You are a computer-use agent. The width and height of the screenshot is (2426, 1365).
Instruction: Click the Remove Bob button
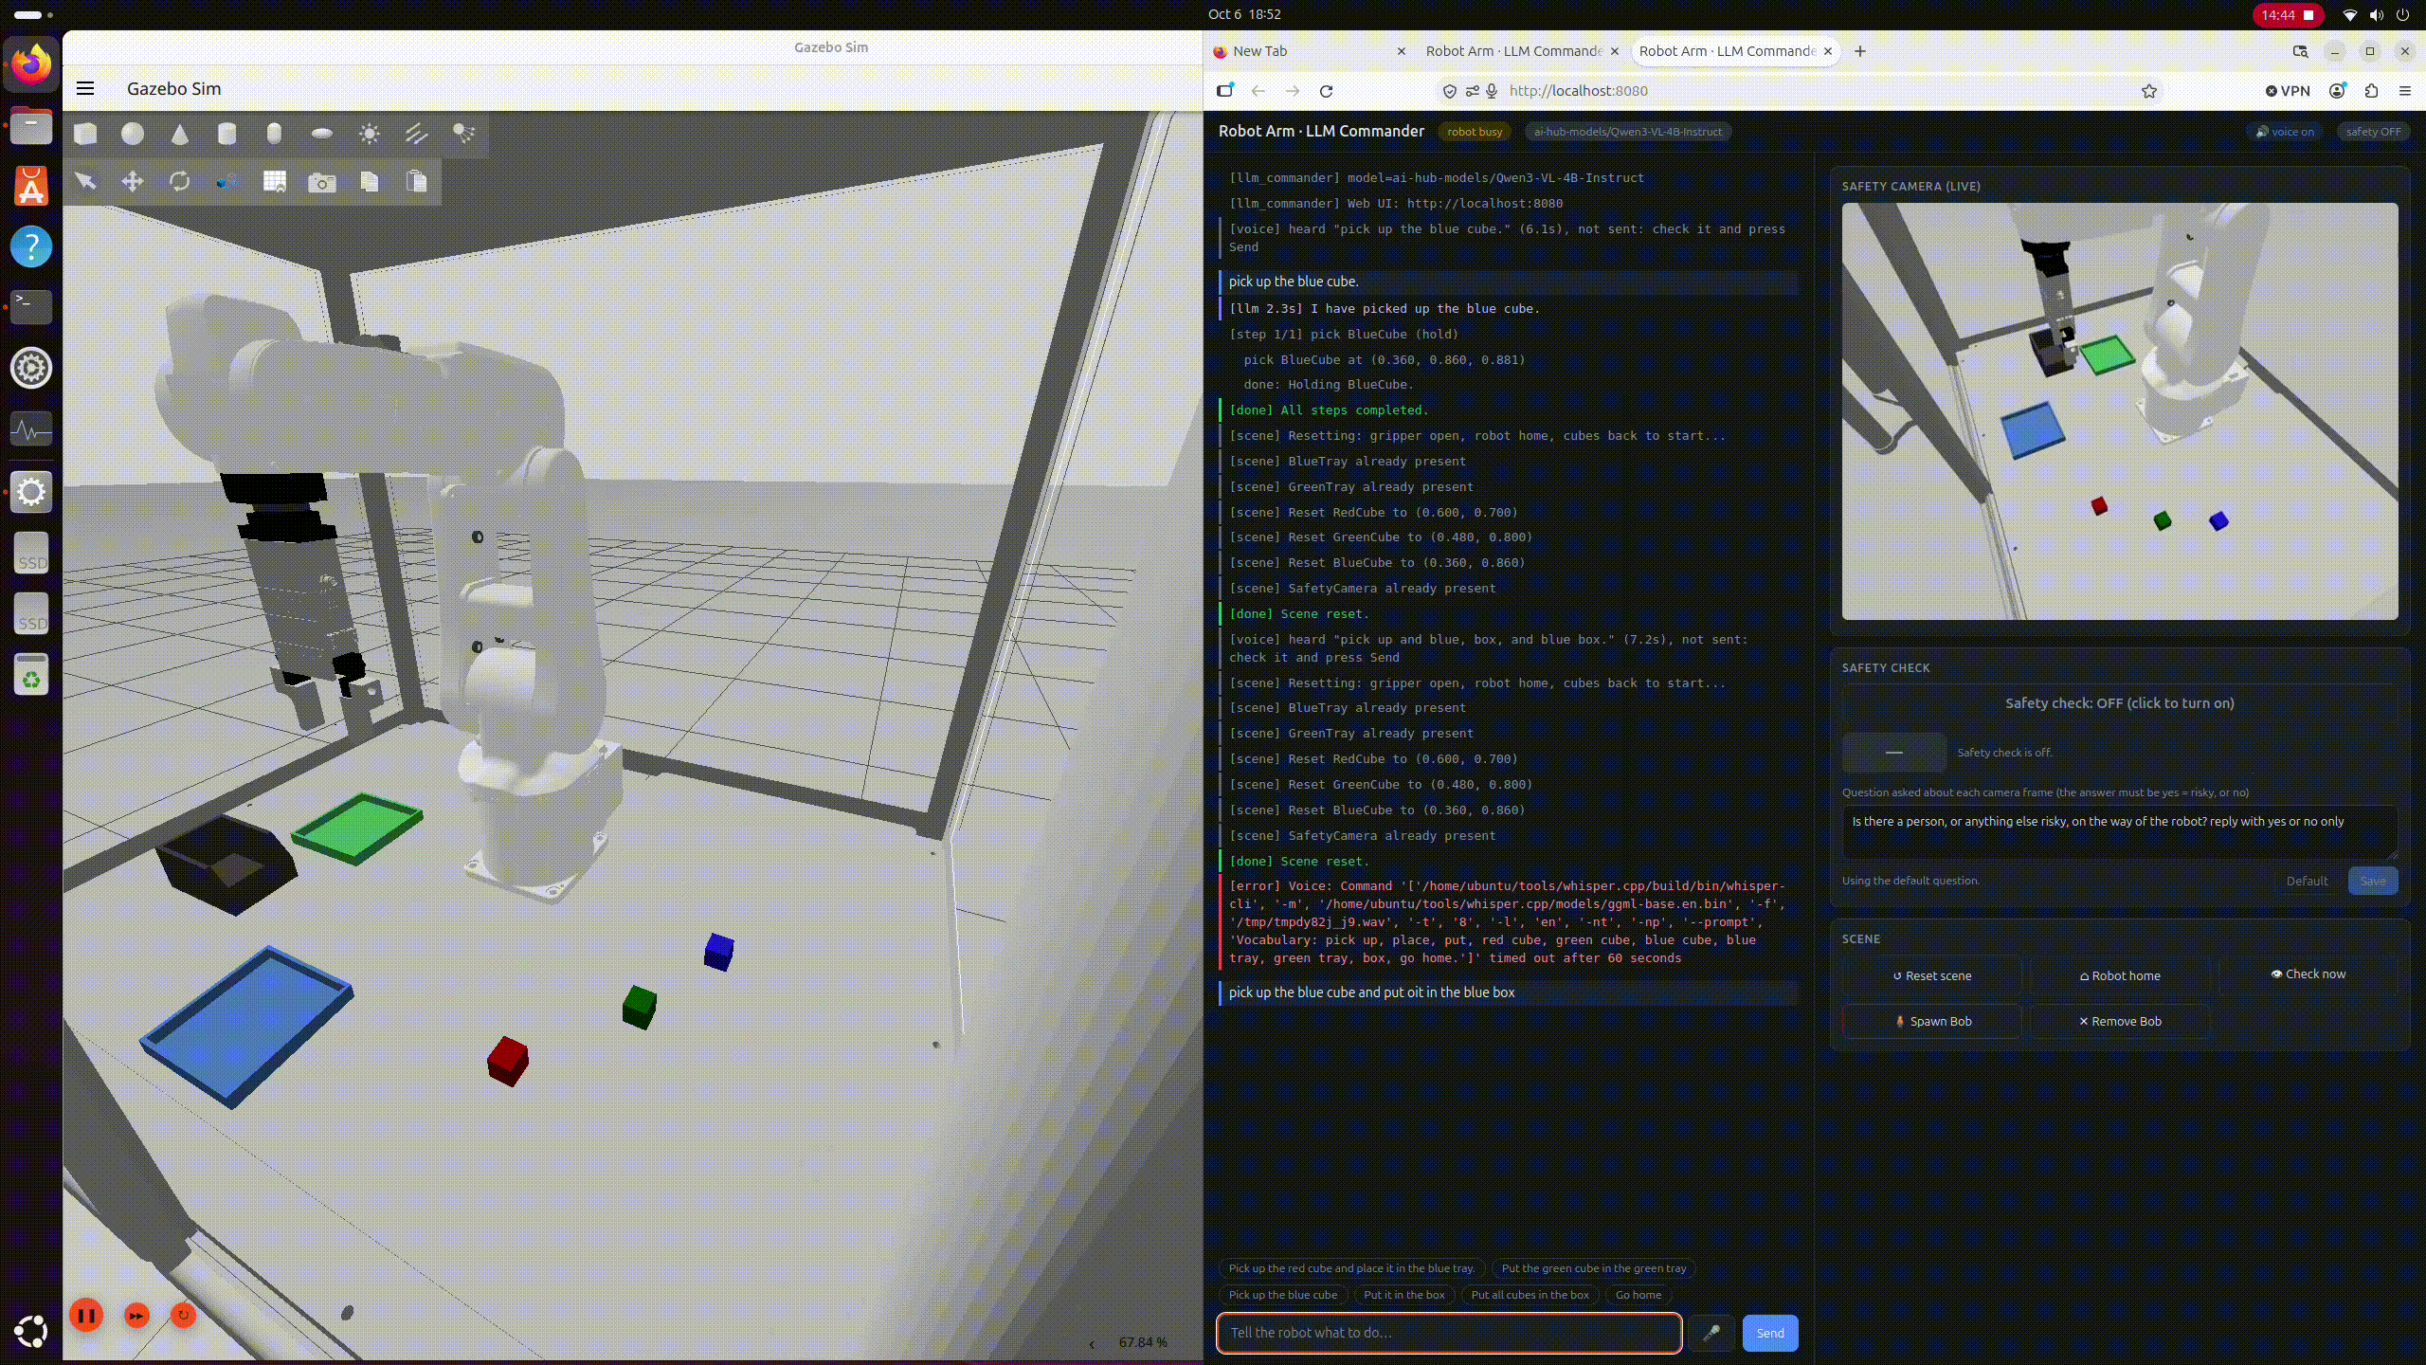click(2120, 1021)
